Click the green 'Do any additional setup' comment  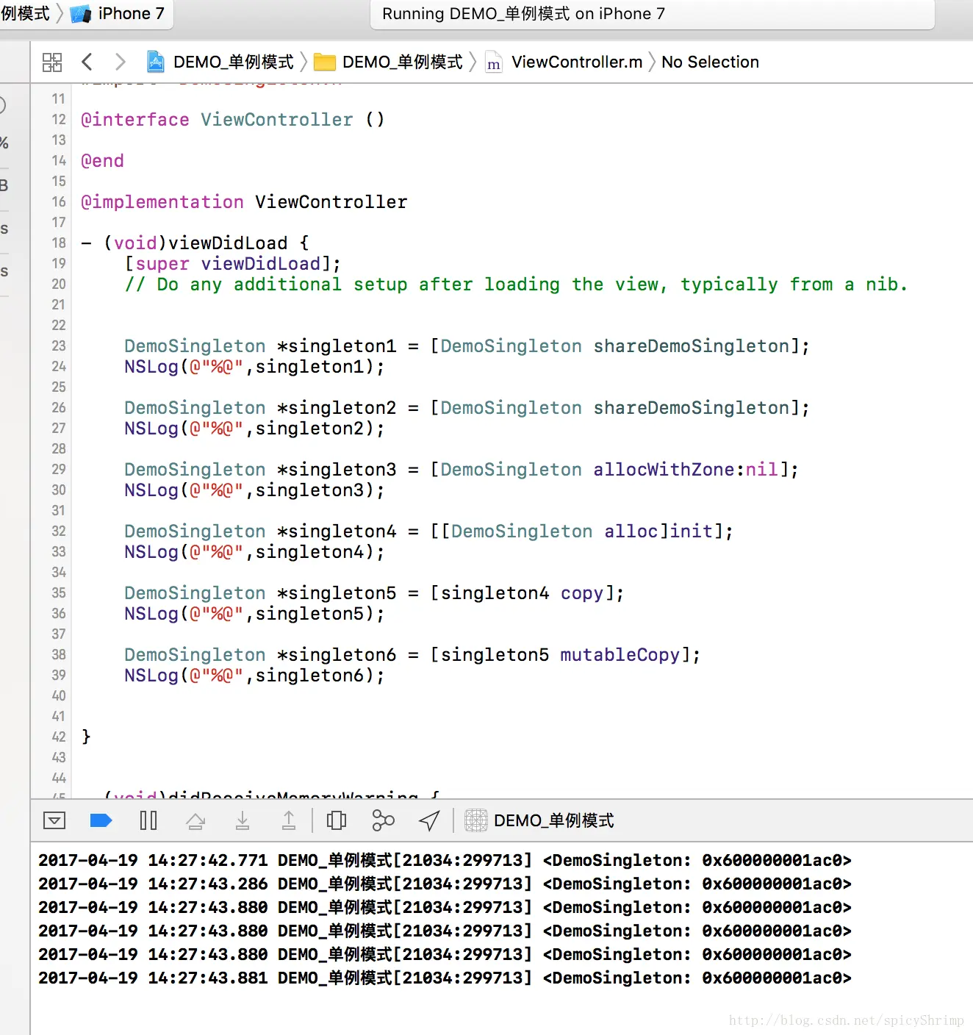click(517, 284)
